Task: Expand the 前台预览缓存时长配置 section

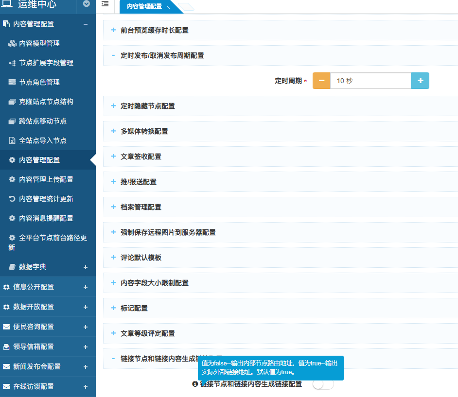Action: pos(154,30)
